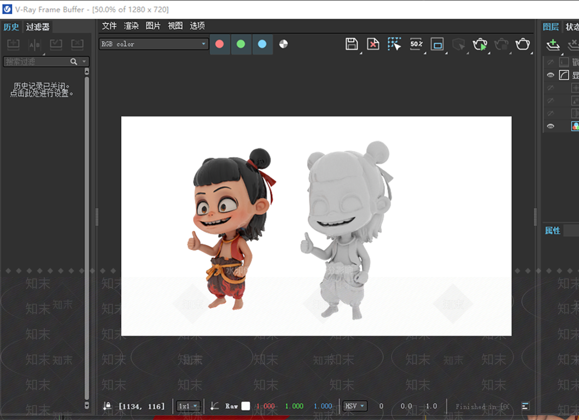Click the history panel vertical scrollbar
This screenshot has width=579, height=420.
point(87,238)
